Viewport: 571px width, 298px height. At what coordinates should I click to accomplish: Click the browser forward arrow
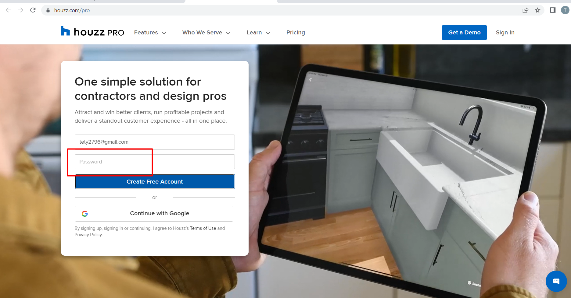20,10
